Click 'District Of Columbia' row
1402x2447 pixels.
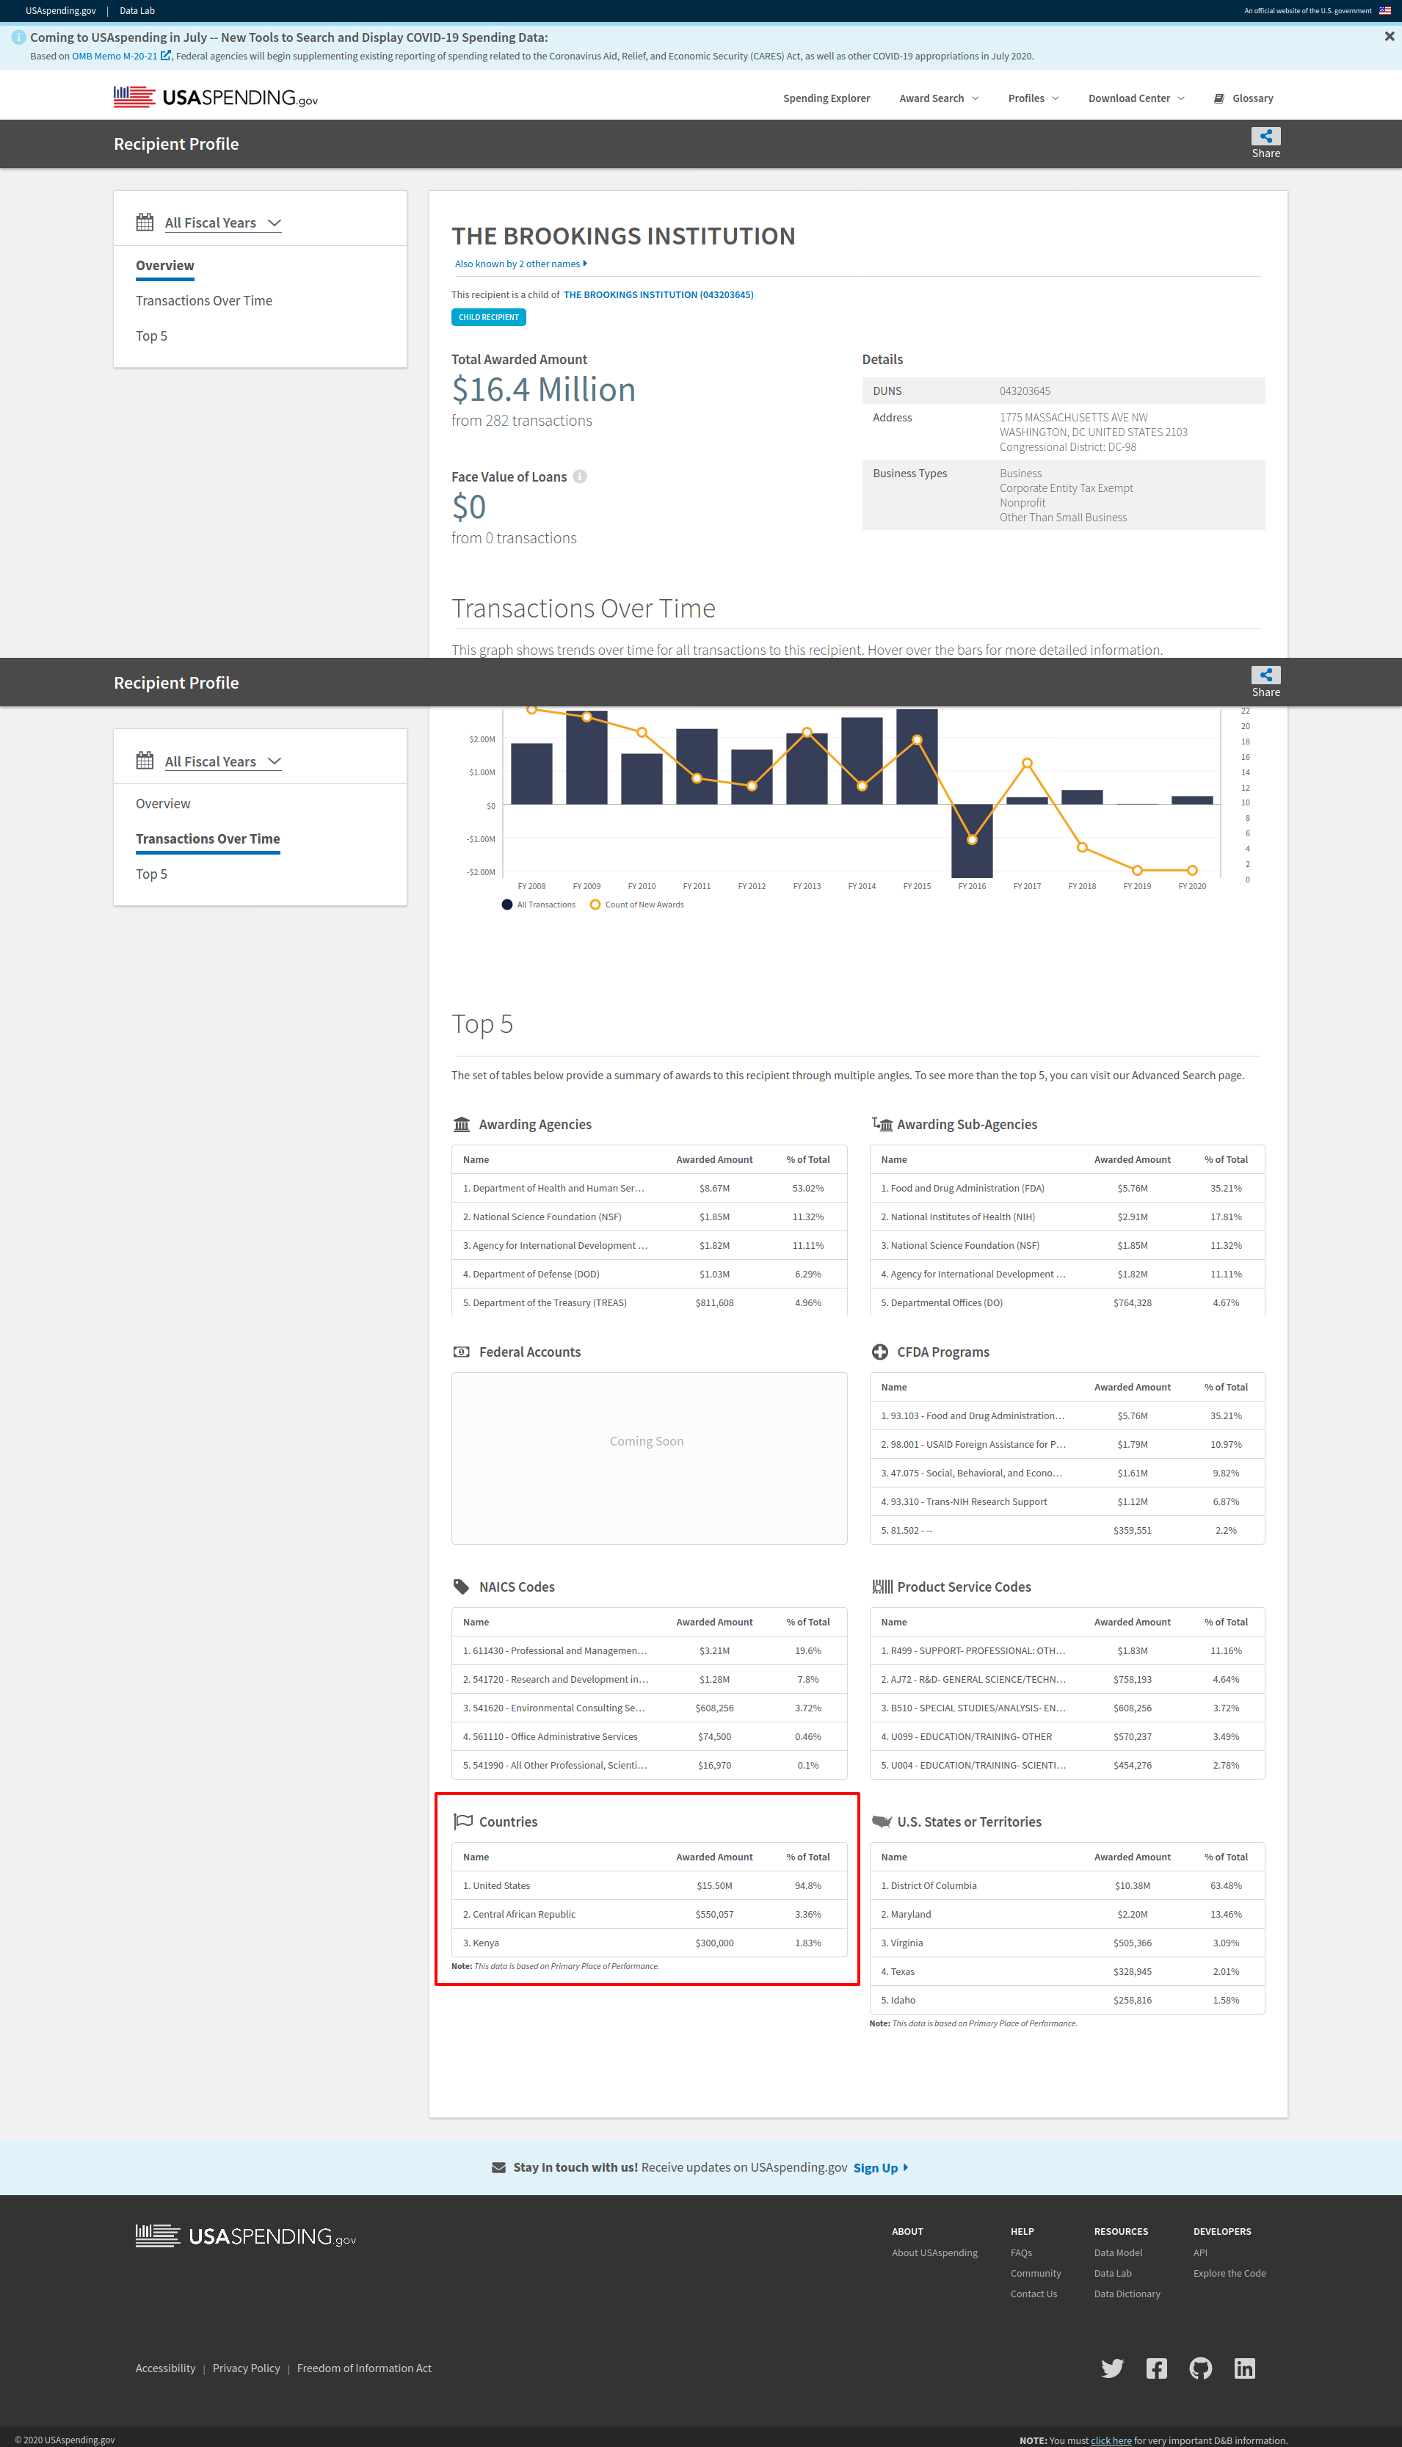[1067, 1885]
